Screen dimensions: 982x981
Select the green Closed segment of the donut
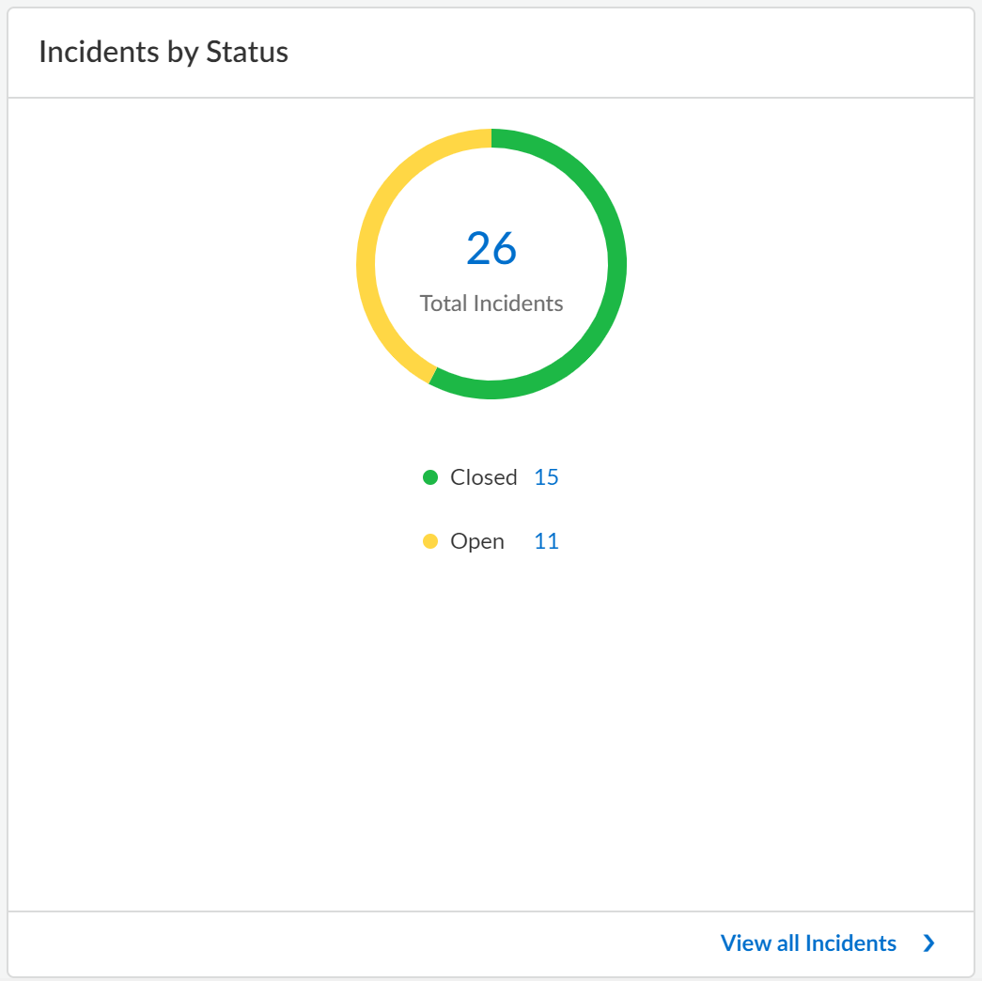click(616, 263)
